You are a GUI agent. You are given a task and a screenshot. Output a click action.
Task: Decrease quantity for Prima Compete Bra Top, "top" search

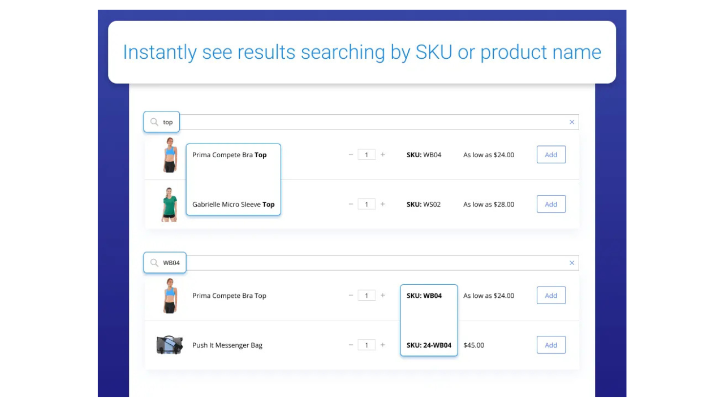(351, 154)
